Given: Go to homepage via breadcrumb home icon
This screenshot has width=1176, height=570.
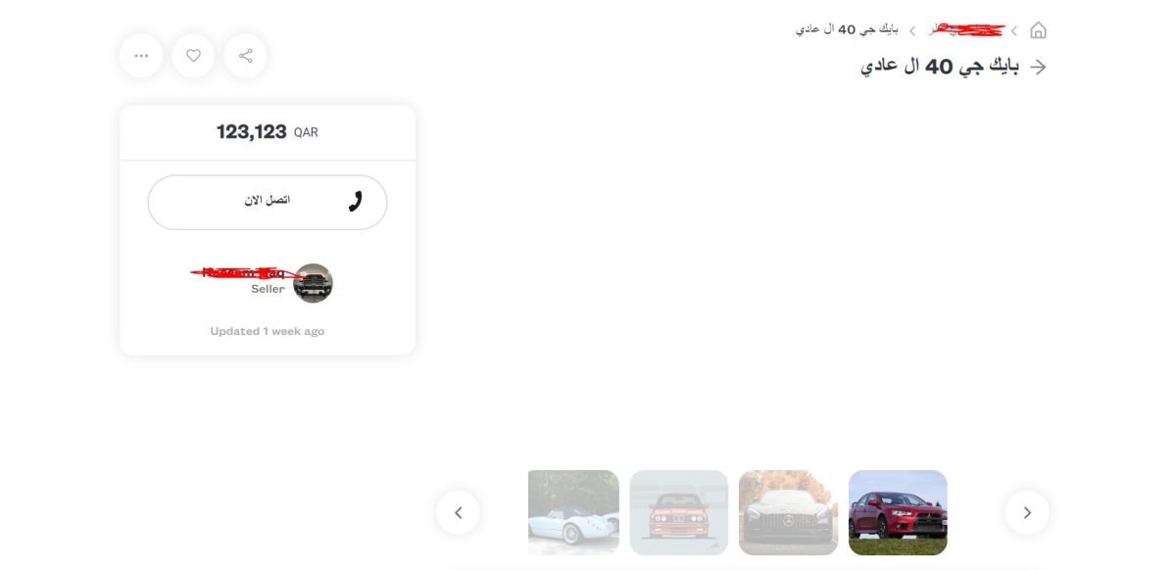Looking at the screenshot, I should pyautogui.click(x=1039, y=30).
